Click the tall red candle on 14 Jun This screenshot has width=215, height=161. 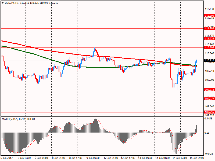(171, 68)
